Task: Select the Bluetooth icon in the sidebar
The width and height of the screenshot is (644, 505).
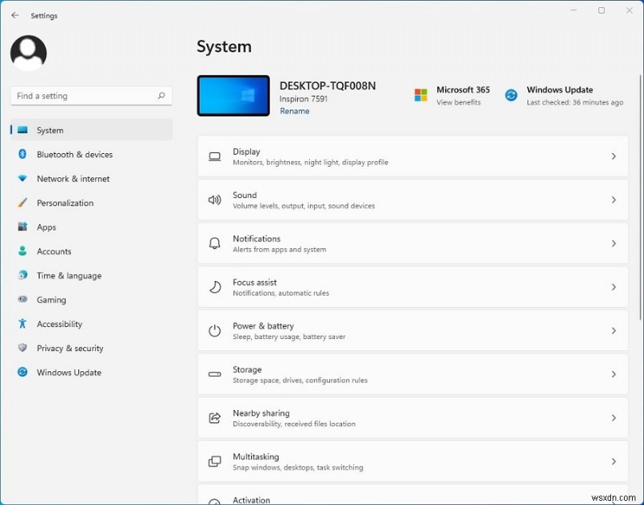Action: pyautogui.click(x=24, y=155)
